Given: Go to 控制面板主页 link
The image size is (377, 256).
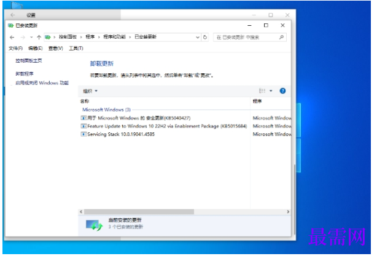Looking at the screenshot, I should click(29, 61).
